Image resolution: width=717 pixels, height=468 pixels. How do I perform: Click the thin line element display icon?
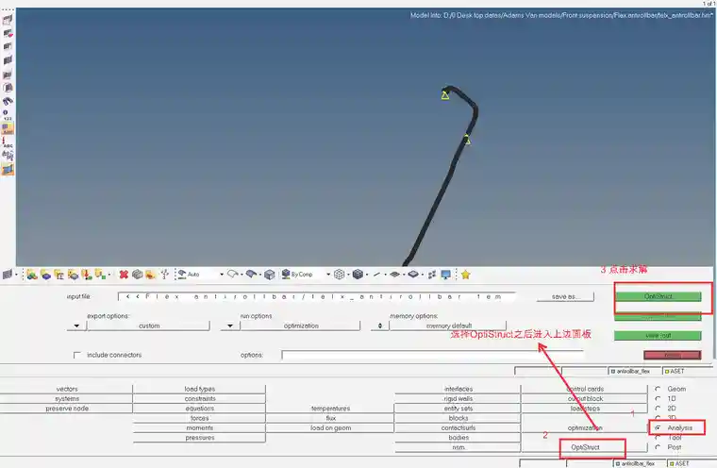click(376, 275)
